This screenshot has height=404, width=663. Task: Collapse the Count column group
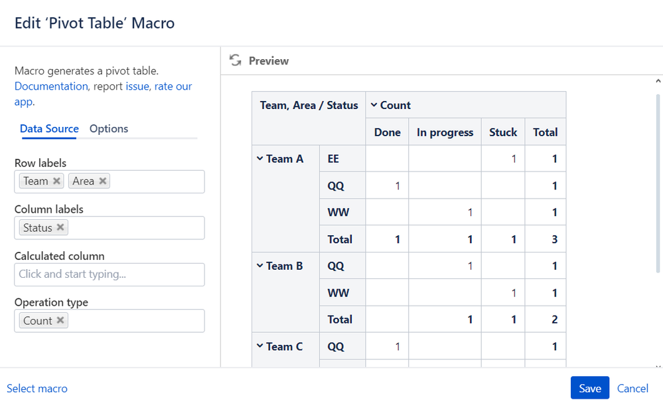pos(374,105)
